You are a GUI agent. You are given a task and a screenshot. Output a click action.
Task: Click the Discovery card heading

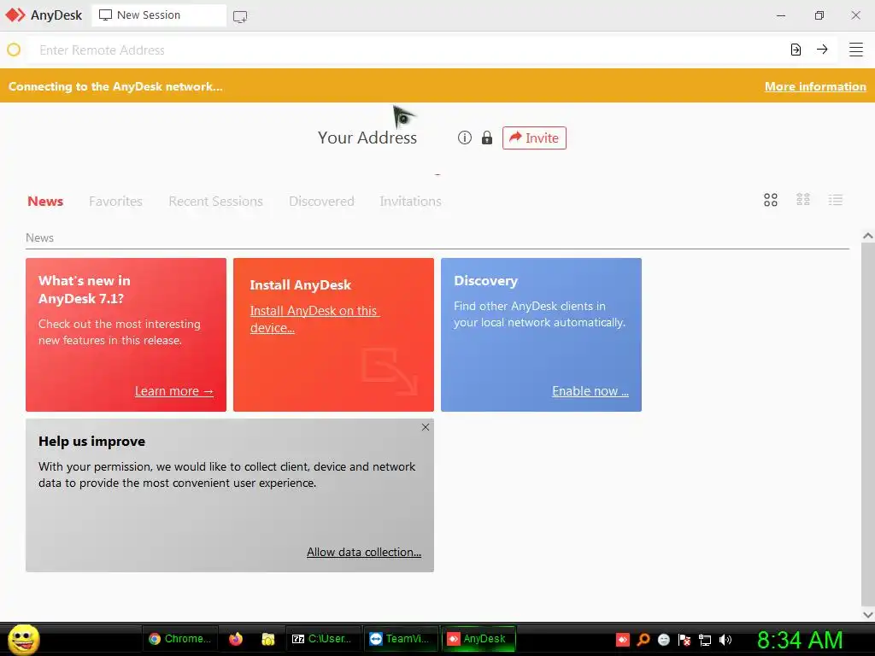pos(486,280)
